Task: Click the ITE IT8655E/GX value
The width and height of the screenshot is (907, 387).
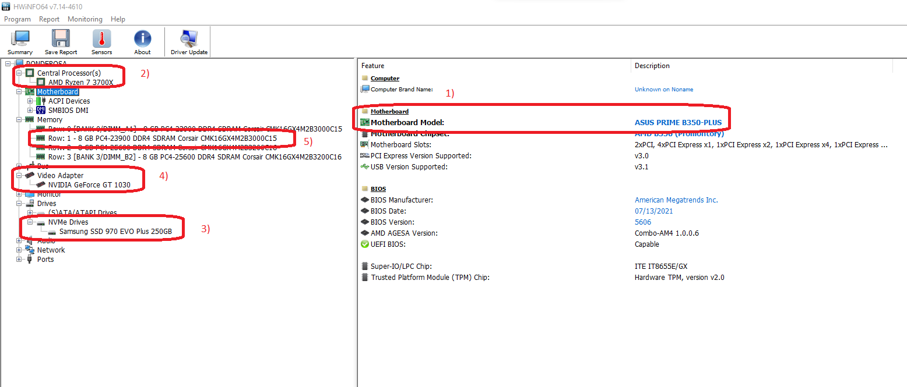Action: coord(661,266)
